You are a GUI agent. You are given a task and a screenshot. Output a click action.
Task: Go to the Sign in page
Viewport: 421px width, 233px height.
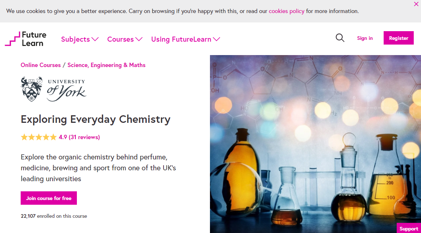365,38
